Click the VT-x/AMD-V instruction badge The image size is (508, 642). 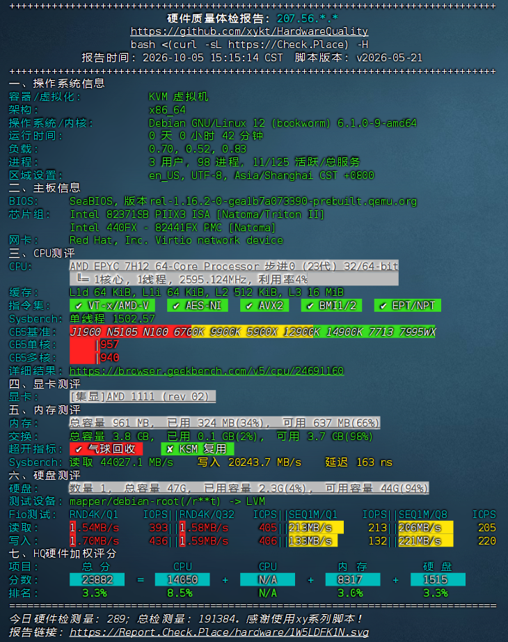coord(112,306)
